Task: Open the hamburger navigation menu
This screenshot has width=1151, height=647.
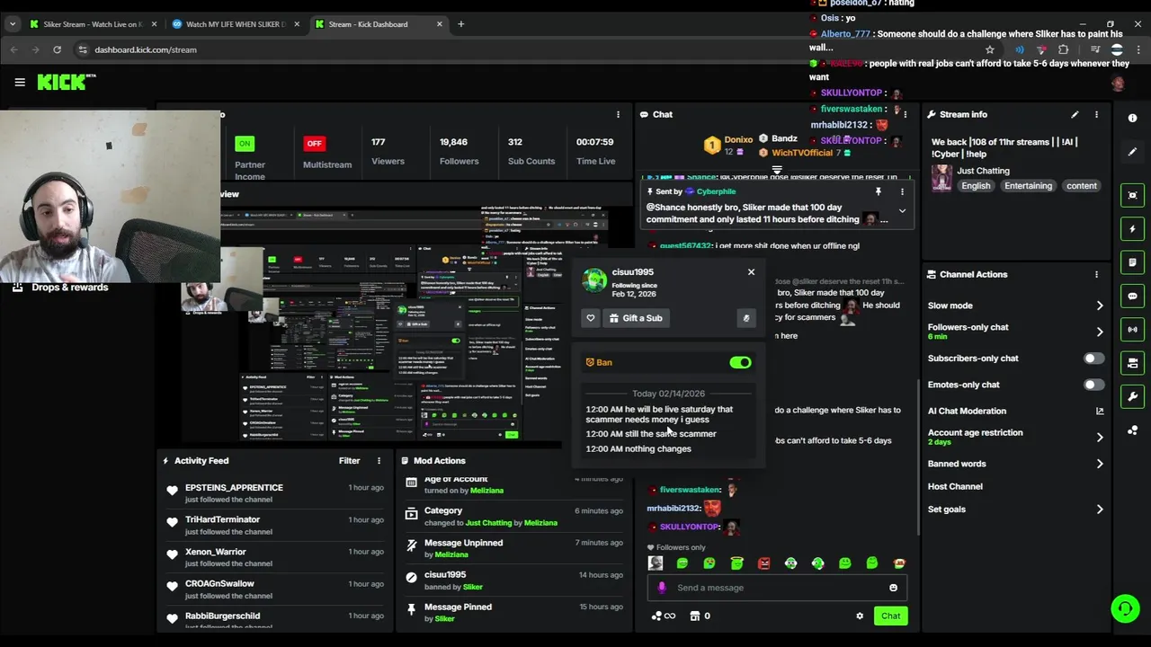Action: tap(20, 82)
